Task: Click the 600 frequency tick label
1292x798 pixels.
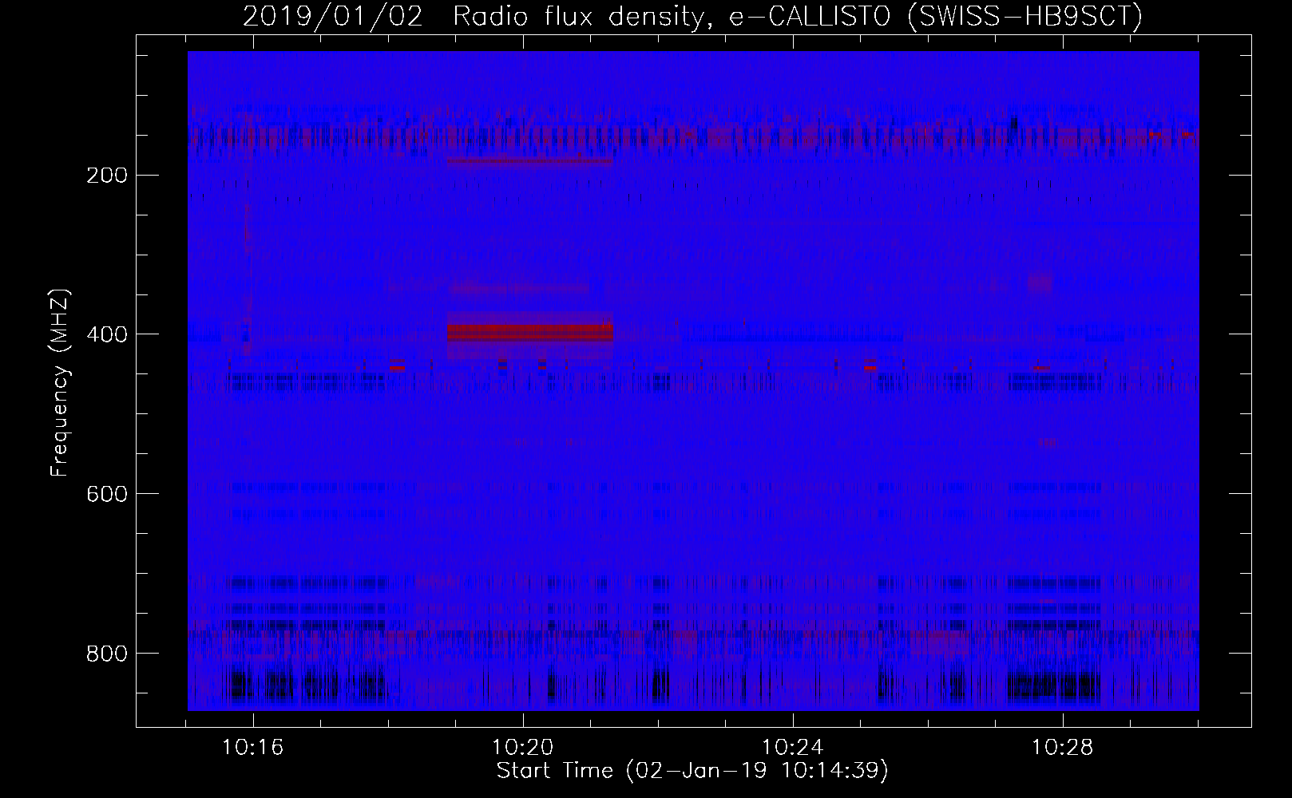Action: click(105, 493)
